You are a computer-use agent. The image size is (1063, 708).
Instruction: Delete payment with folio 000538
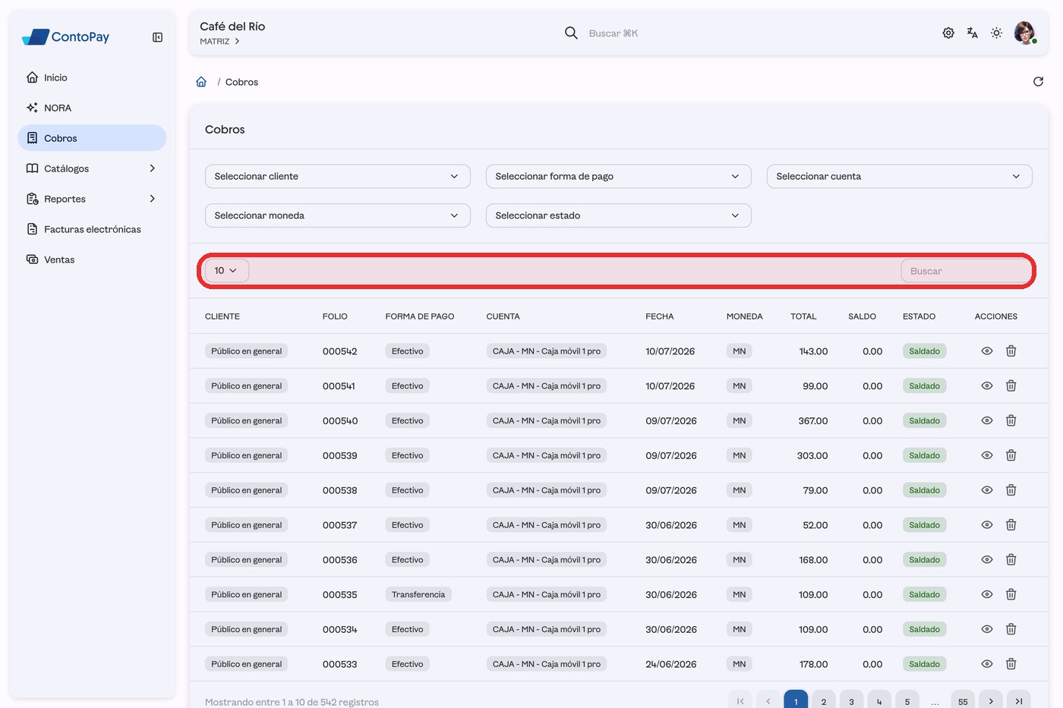pos(1011,490)
